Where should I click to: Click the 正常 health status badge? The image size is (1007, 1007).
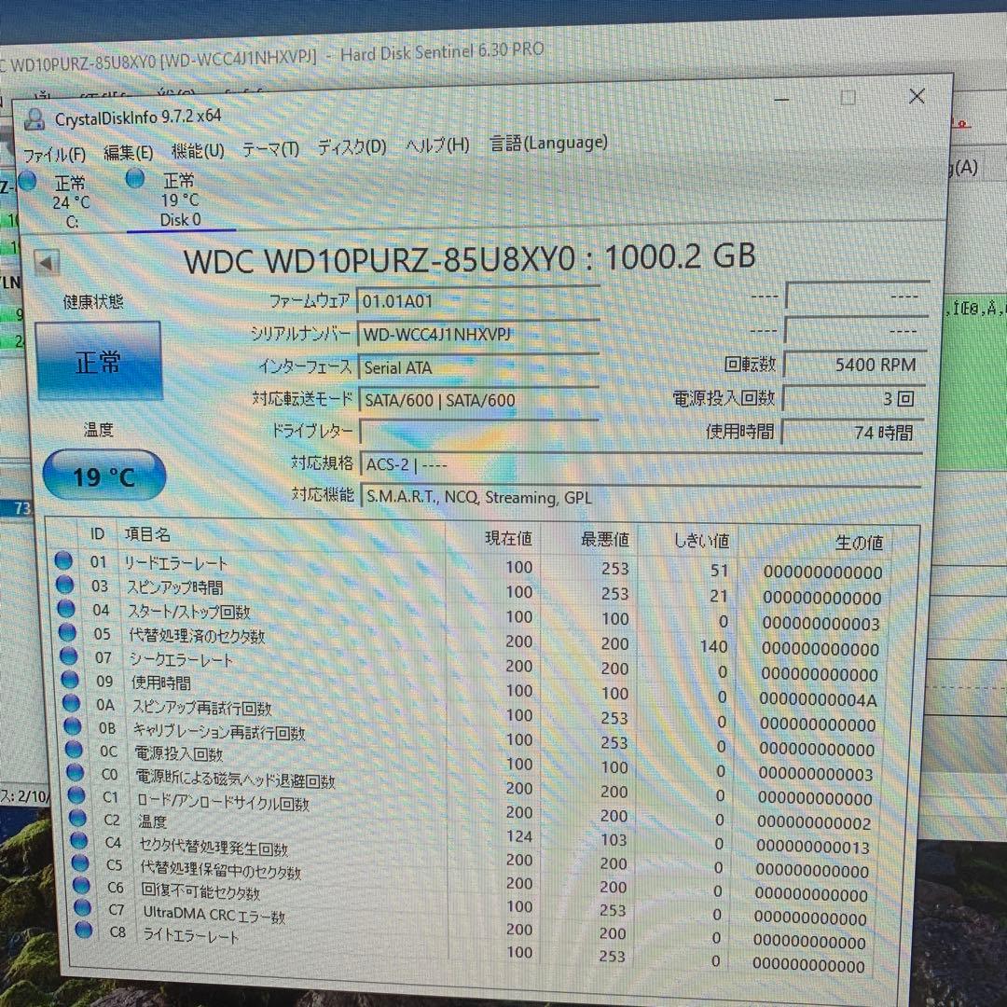pos(99,362)
